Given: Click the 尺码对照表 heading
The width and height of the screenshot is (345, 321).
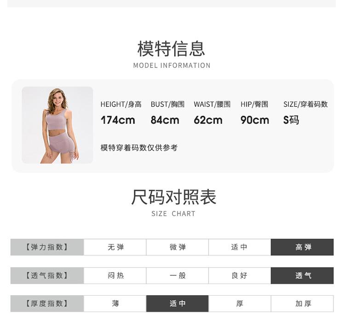Looking at the screenshot, I should click(x=173, y=197).
